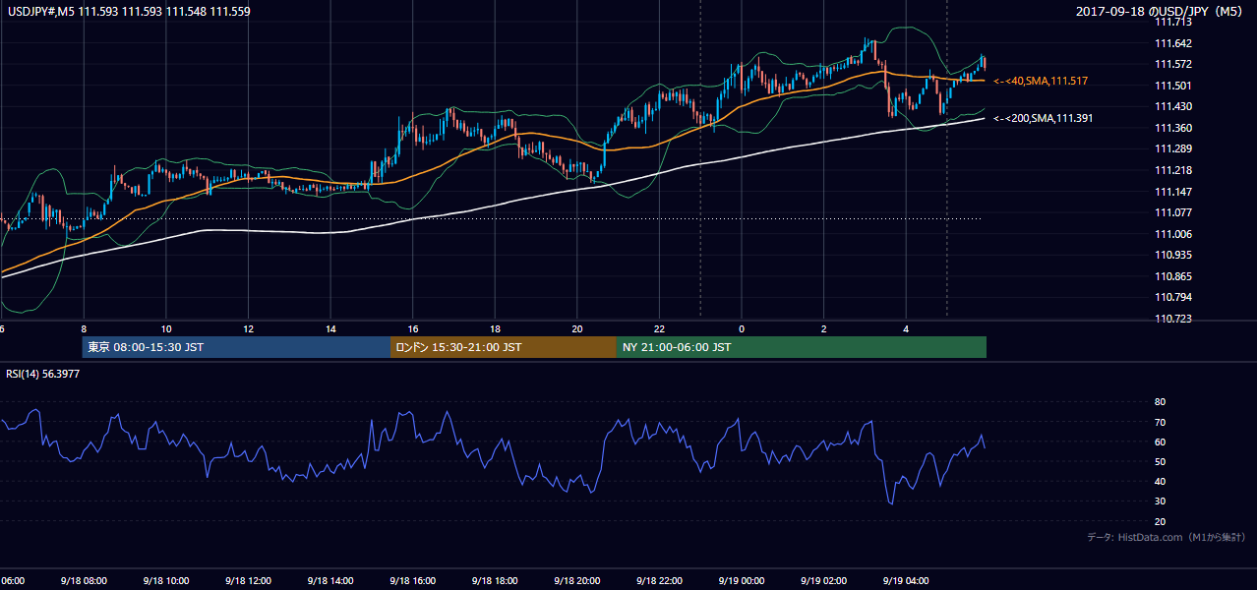Viewport: 1257px width, 590px height.
Task: Click RSI axis level 50
Action: [1160, 461]
